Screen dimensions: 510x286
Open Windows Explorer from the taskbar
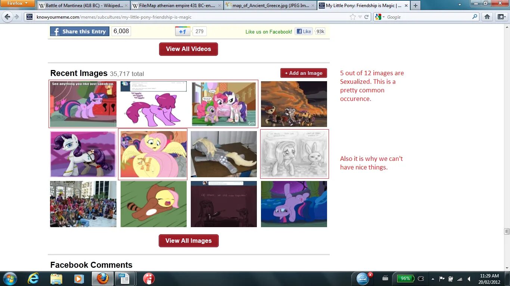point(56,279)
